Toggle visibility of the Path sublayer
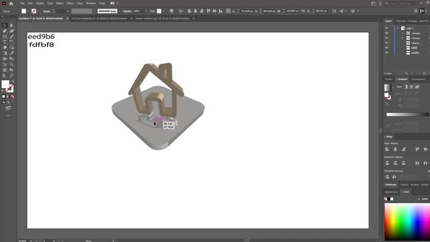 pos(387,43)
